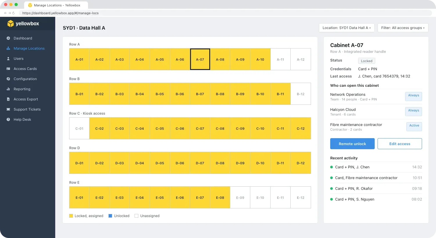Click the Manage Locations sidebar icon

[x=8, y=48]
